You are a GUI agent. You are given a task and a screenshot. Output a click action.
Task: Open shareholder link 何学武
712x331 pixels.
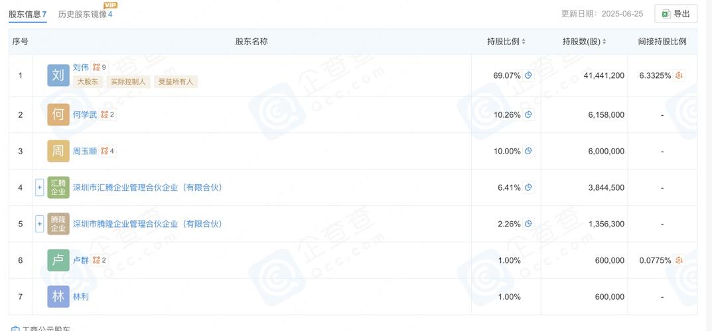pyautogui.click(x=85, y=115)
